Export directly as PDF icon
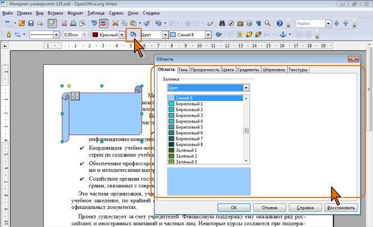The image size is (373, 227). [64, 23]
